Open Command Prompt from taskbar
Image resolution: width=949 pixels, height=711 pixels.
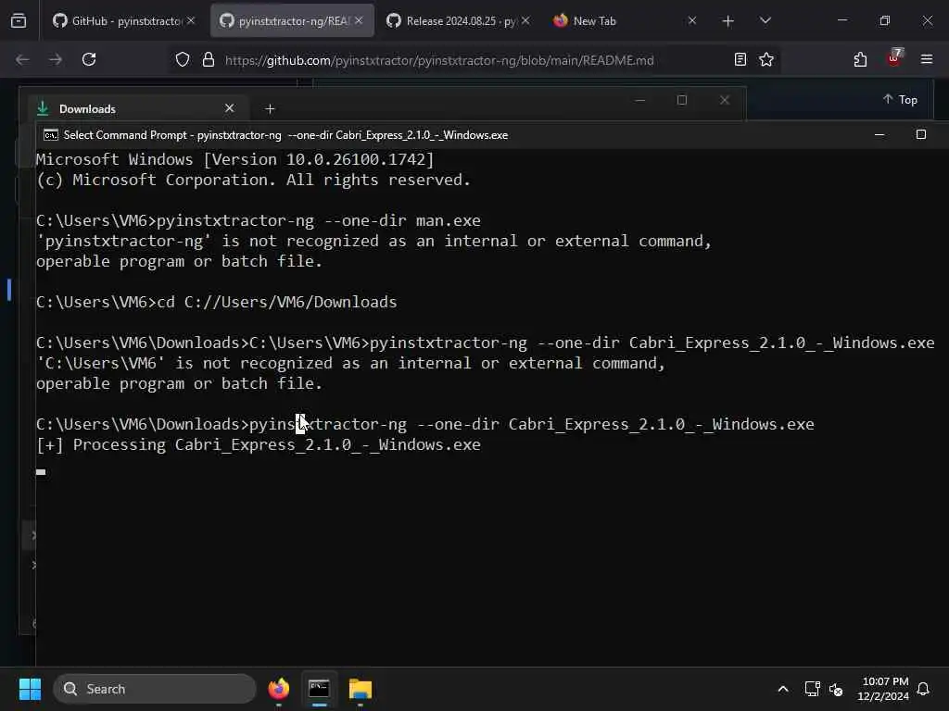319,689
